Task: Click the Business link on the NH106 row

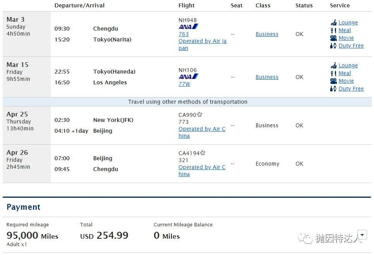Action: click(x=267, y=77)
